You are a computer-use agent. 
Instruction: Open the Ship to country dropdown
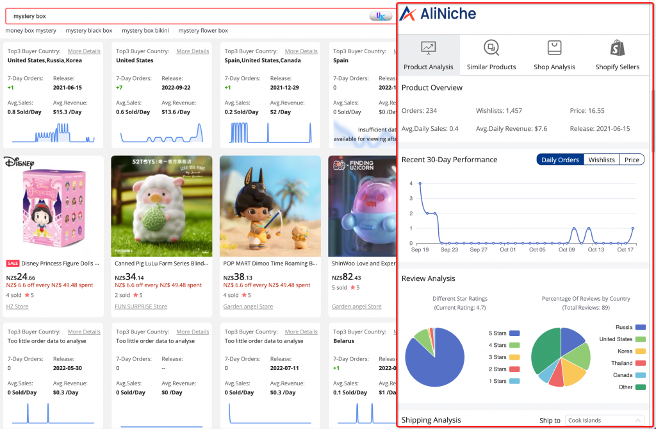(x=605, y=420)
